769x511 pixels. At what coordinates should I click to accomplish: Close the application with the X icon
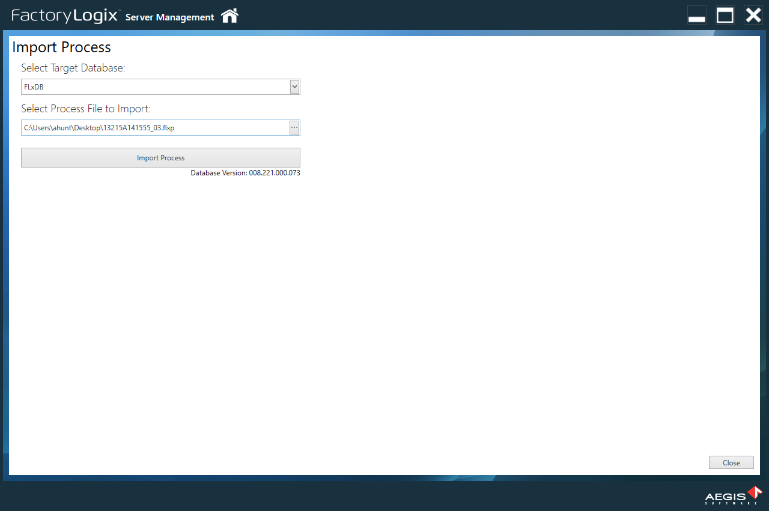tap(753, 15)
